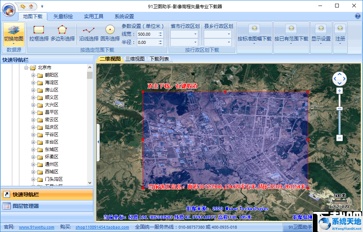Image resolution: width=363 pixels, height=232 pixels.
Task: Click the home icon in quick access toolbar
Action: pyautogui.click(x=31, y=6)
